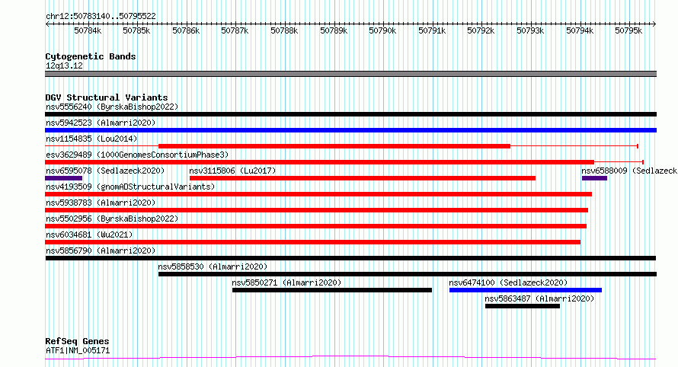Select the purple bar under nsv6588009

point(594,178)
